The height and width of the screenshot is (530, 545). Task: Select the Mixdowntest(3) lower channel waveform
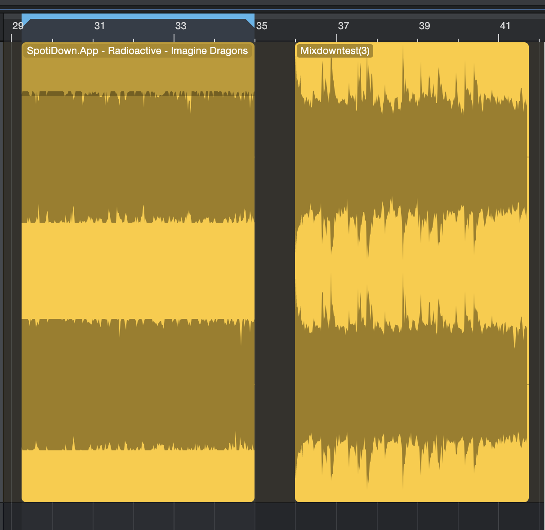click(411, 385)
